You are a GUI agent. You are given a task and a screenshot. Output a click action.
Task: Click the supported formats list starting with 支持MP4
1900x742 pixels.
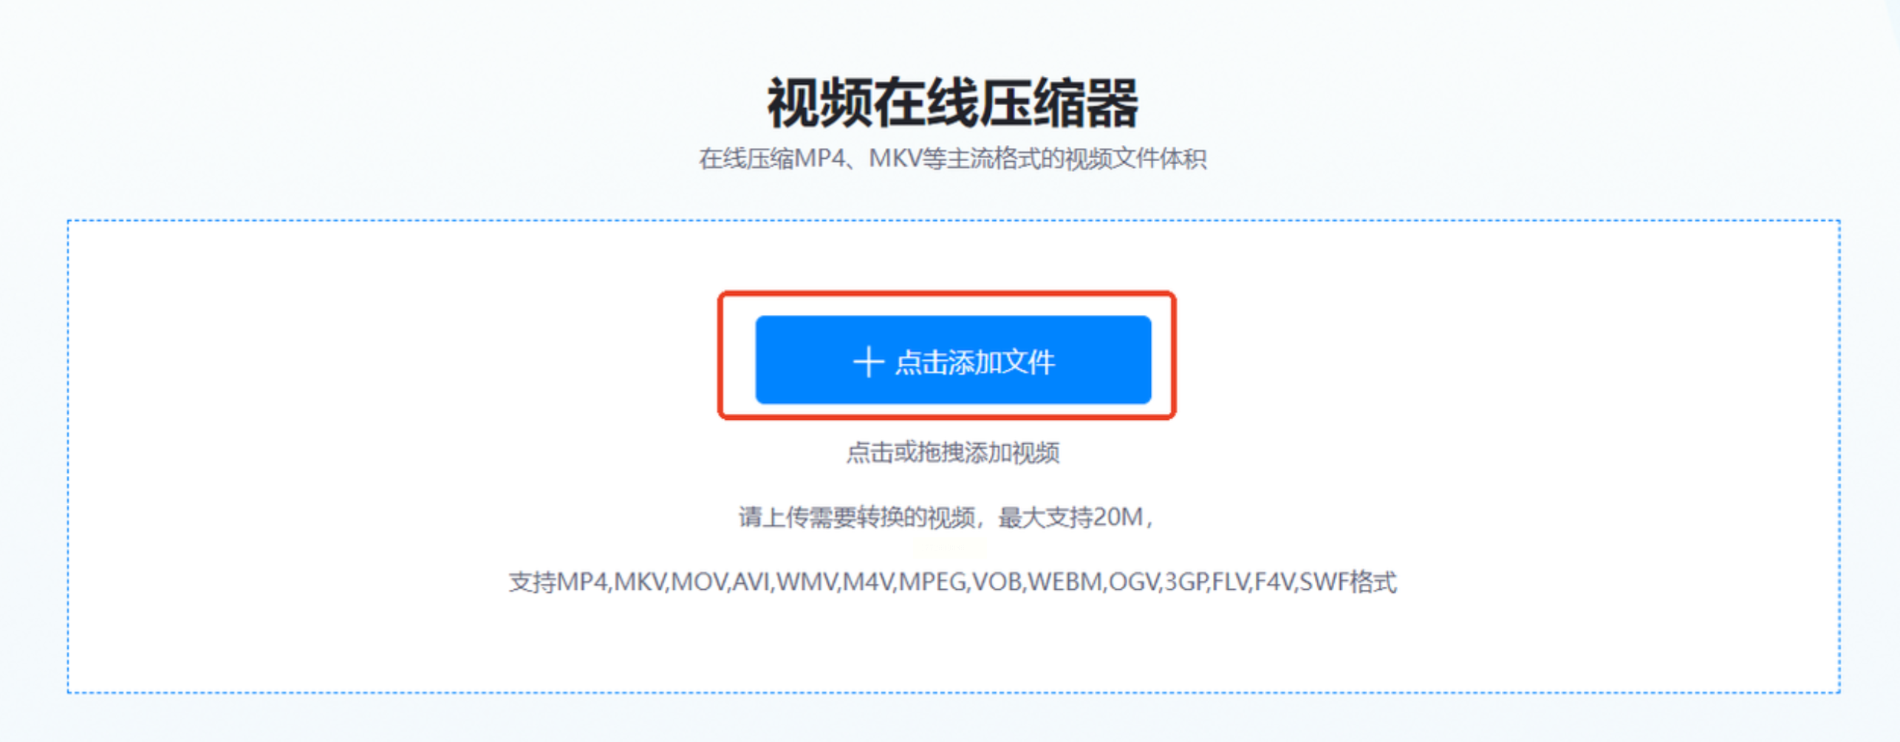953,582
